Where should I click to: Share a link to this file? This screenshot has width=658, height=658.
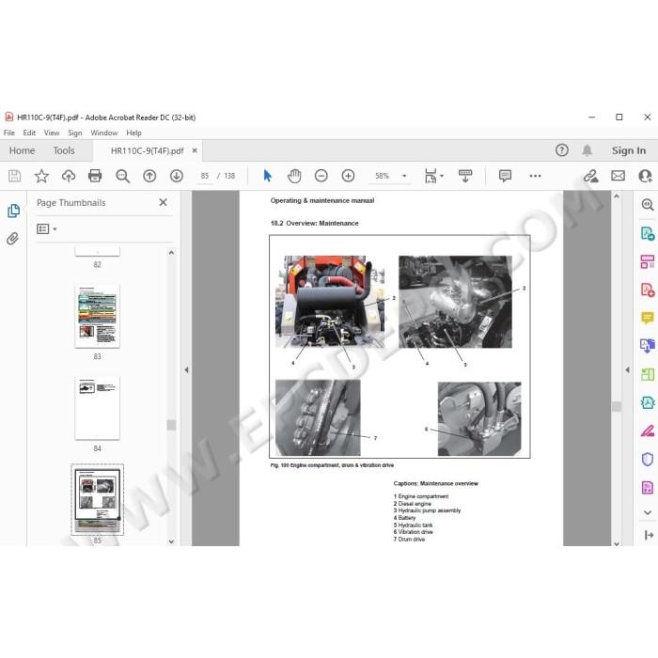coord(591,176)
